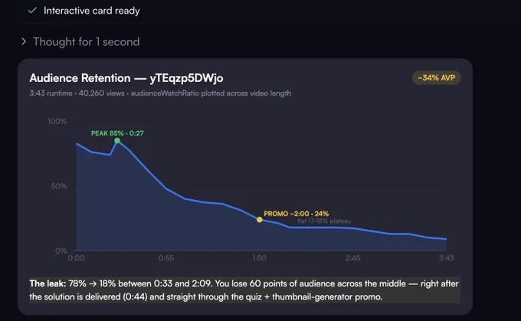Click the PROMO ~2:00 · 24% label
The image size is (521, 321).
296,214
